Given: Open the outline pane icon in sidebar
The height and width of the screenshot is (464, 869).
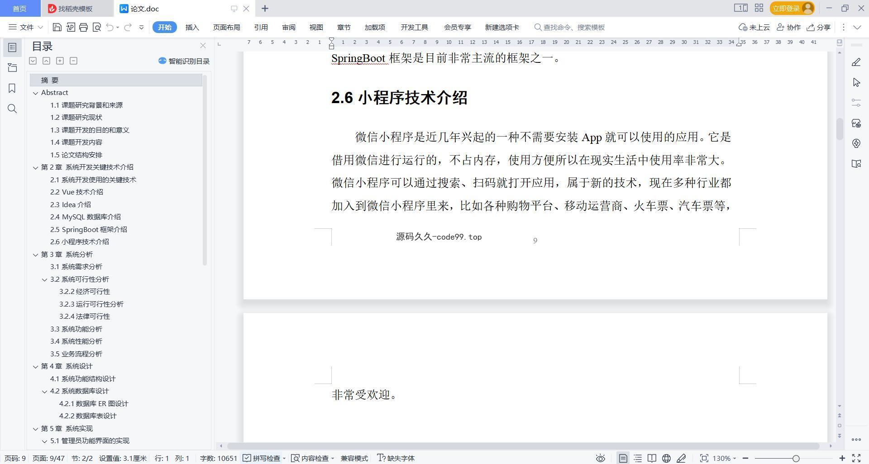Looking at the screenshot, I should click(12, 47).
